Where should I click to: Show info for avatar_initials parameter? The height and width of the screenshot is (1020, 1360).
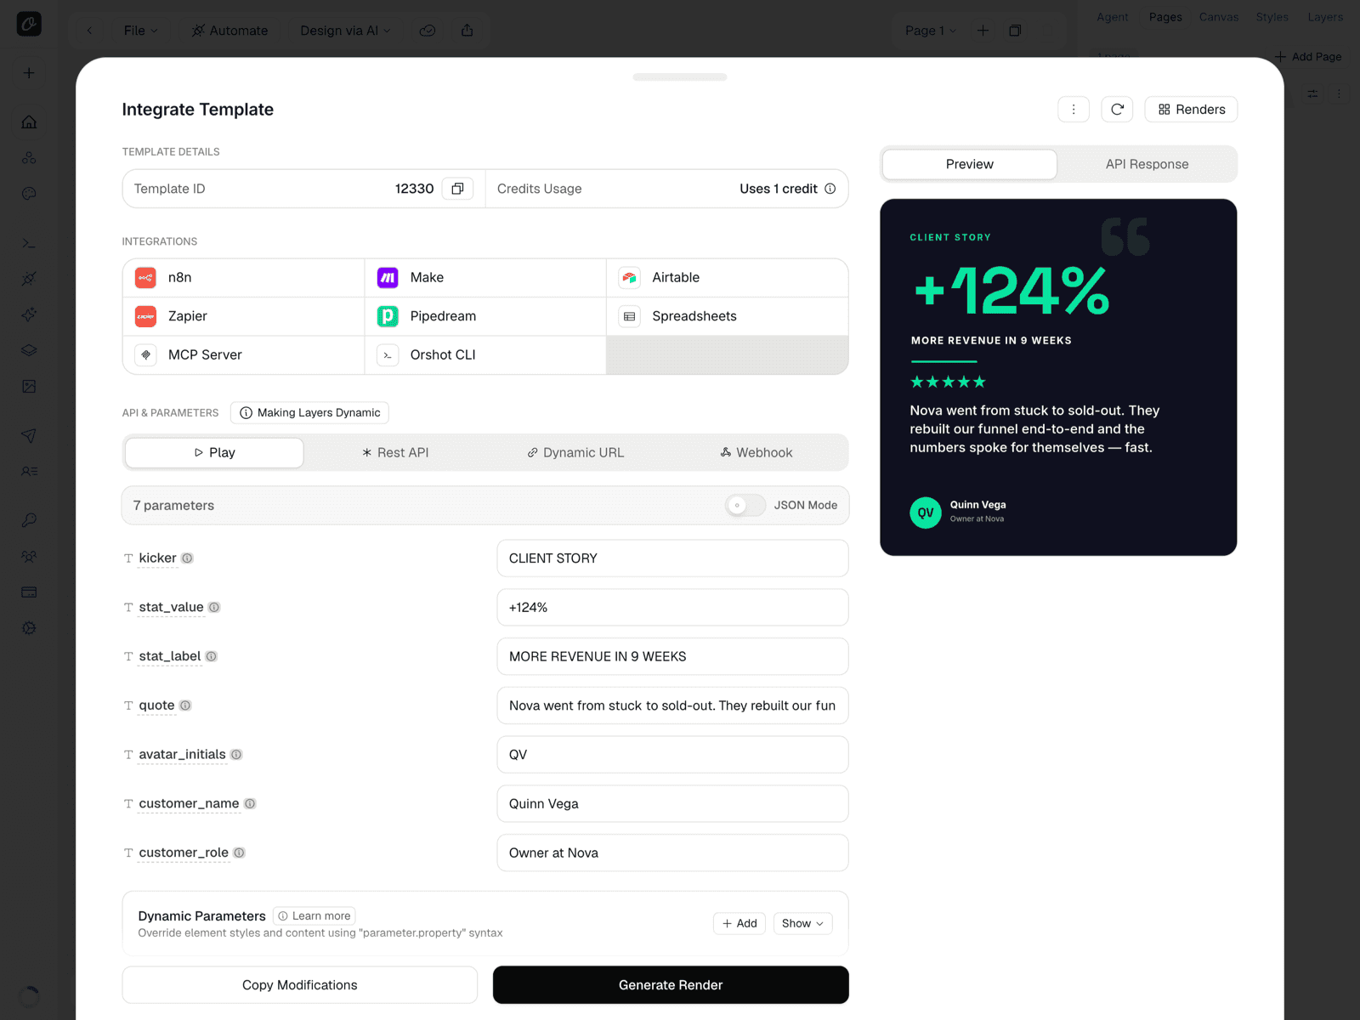pos(236,755)
